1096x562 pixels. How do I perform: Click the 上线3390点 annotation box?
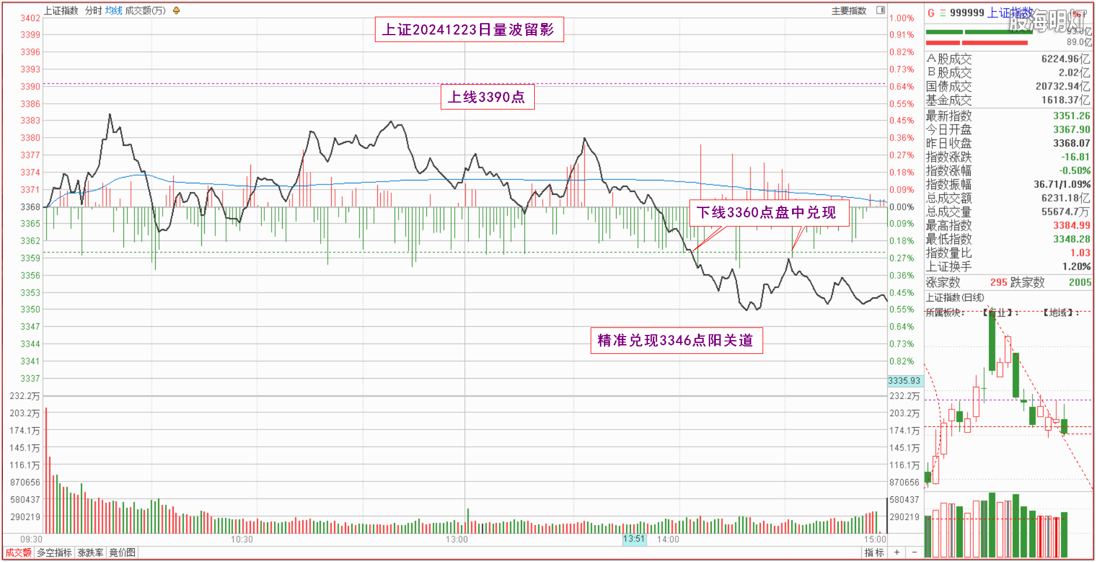tap(487, 97)
